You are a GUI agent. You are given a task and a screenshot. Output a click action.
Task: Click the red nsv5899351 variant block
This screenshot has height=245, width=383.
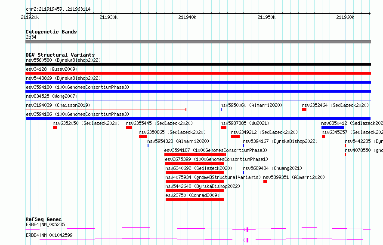point(265,181)
